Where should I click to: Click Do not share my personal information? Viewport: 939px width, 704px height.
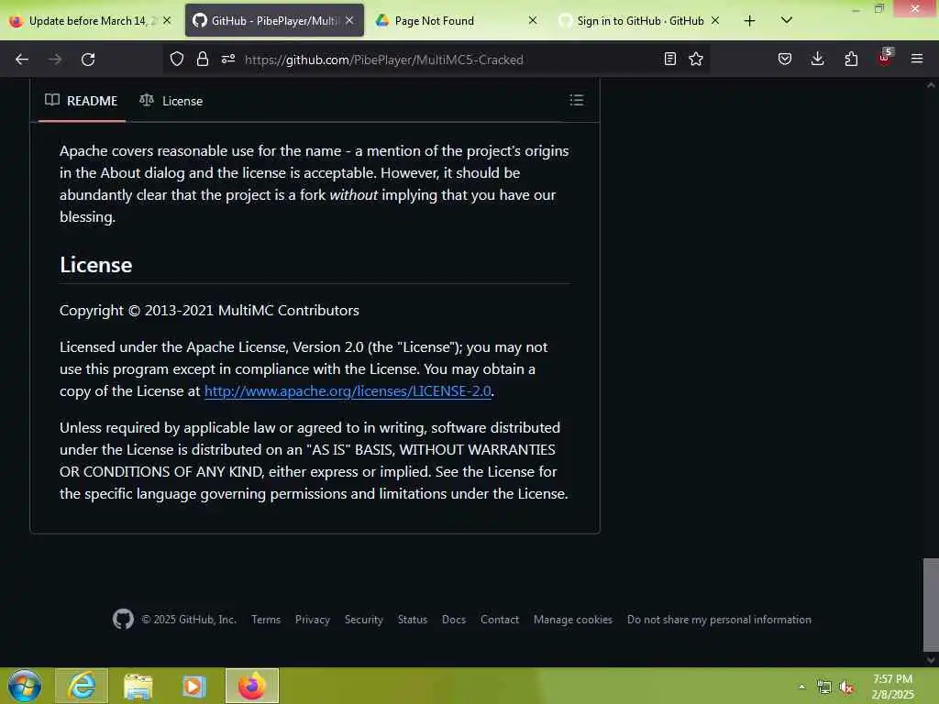tap(719, 620)
